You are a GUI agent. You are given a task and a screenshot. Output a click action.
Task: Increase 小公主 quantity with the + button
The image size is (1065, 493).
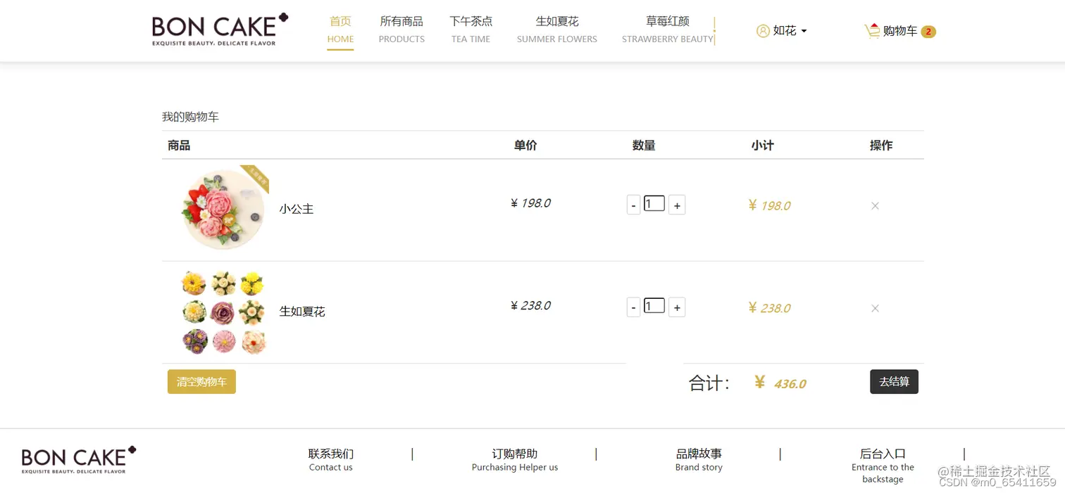pyautogui.click(x=677, y=204)
